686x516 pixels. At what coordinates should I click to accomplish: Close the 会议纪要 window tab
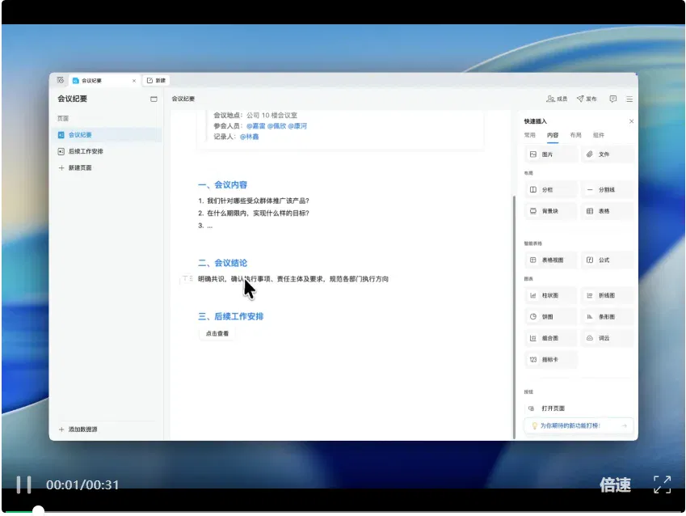(134, 81)
